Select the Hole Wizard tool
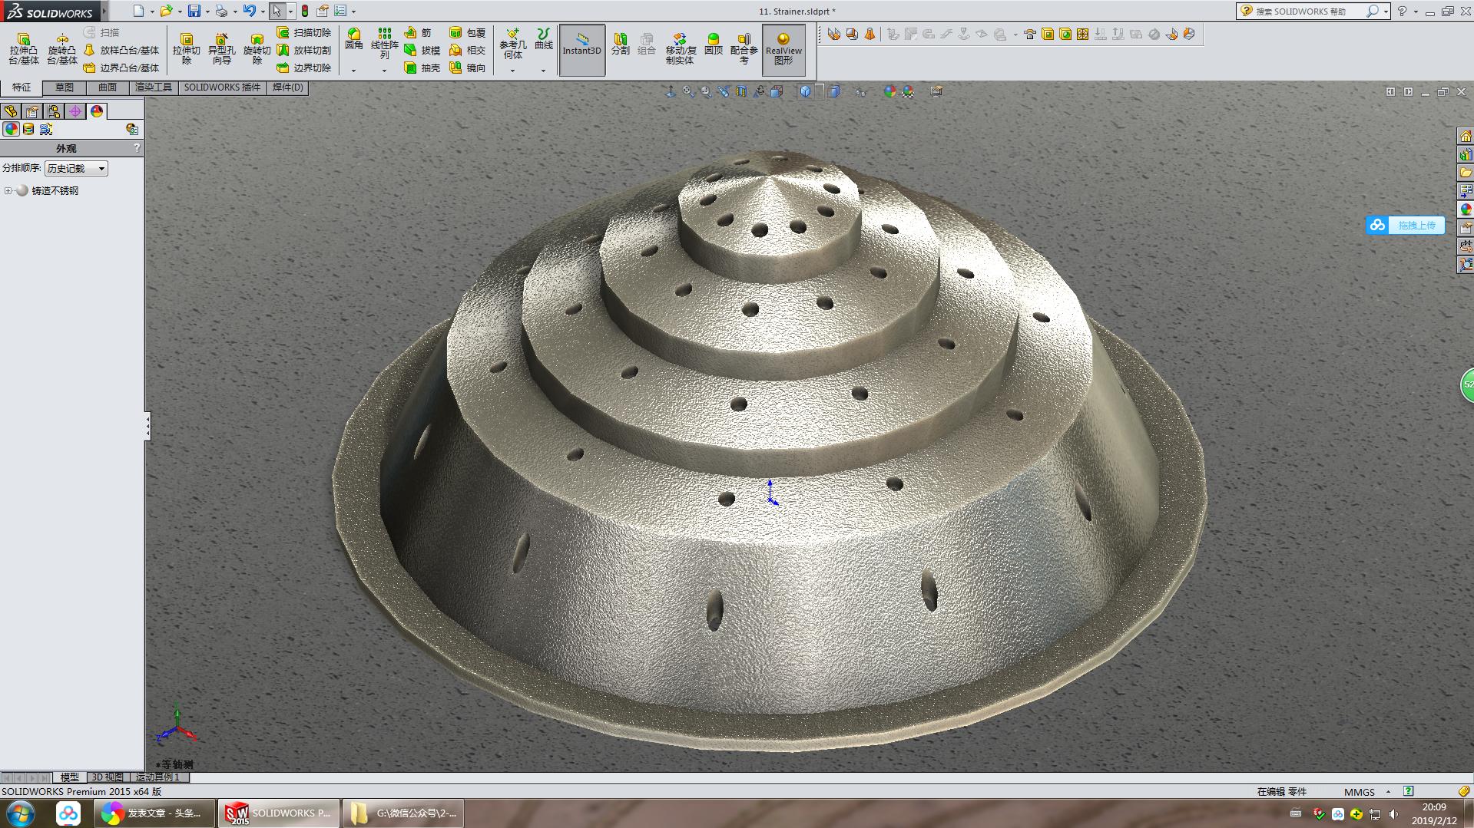Screen dimensions: 1474x828 click(x=221, y=46)
